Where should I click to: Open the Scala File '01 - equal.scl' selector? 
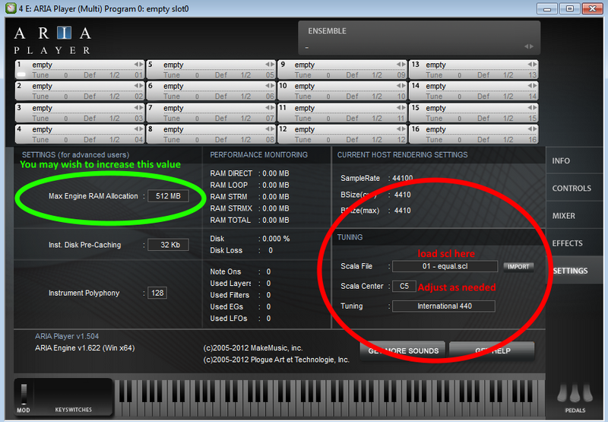click(445, 266)
